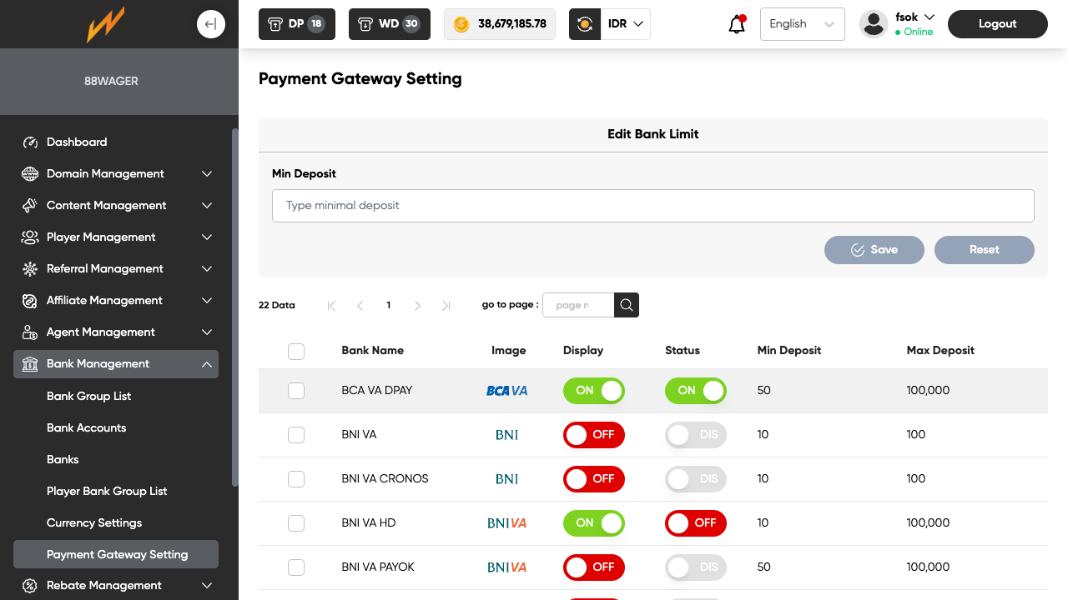This screenshot has width=1068, height=600.
Task: Expand Rebate Management chevron
Action: (207, 586)
